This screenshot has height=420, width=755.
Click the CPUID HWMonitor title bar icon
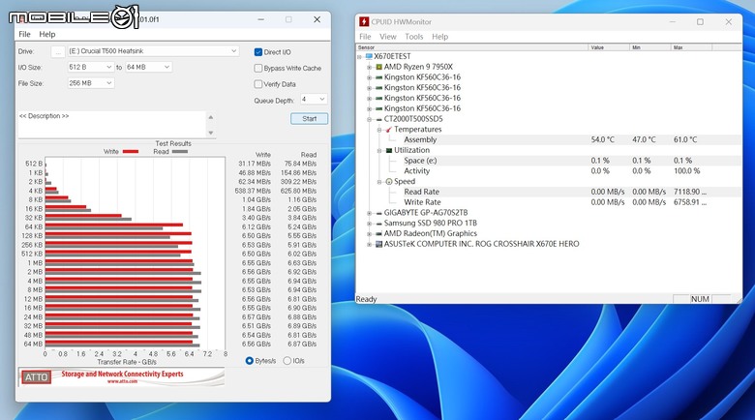click(364, 21)
